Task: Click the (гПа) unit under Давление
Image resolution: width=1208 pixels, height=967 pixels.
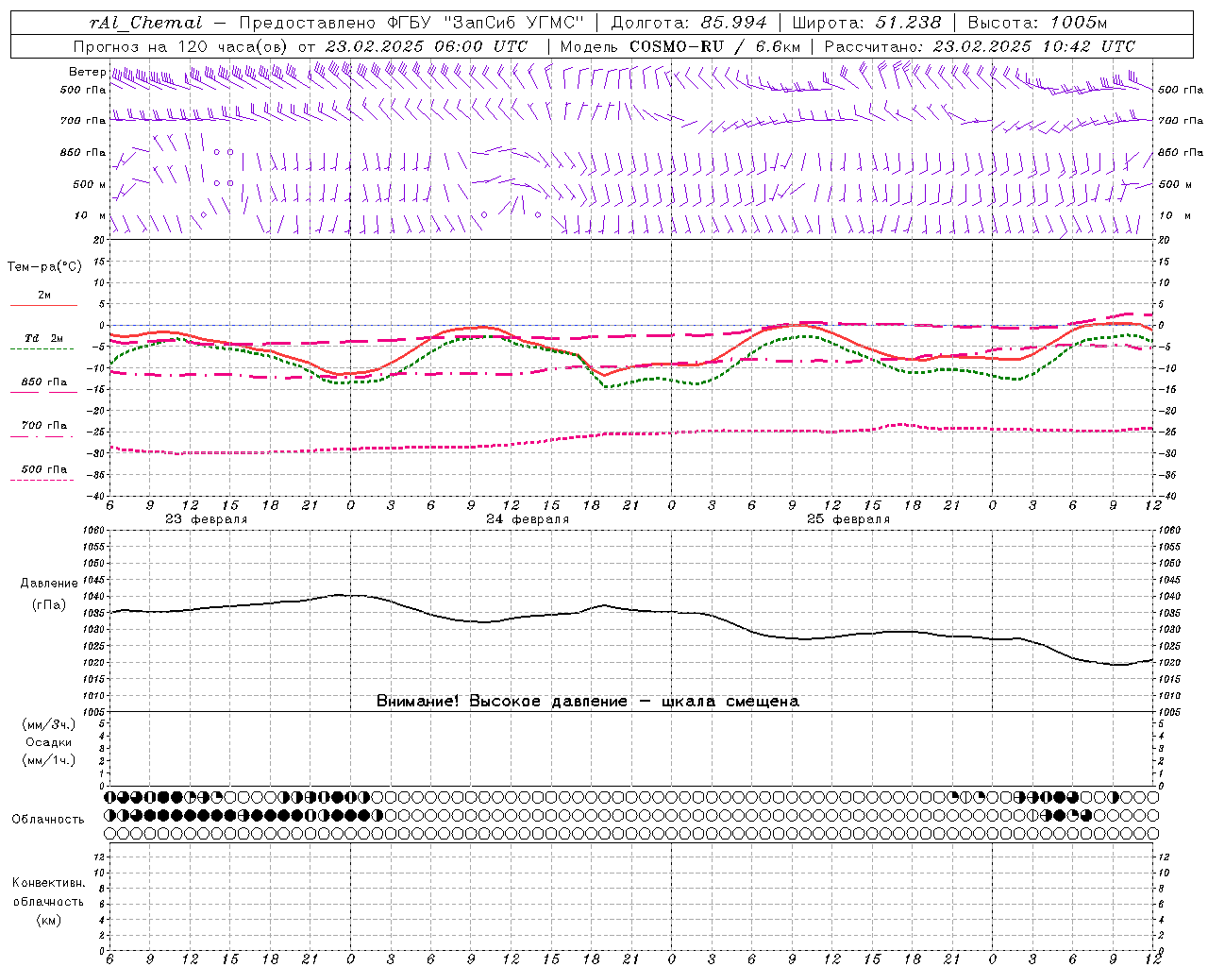Action: pyautogui.click(x=49, y=605)
